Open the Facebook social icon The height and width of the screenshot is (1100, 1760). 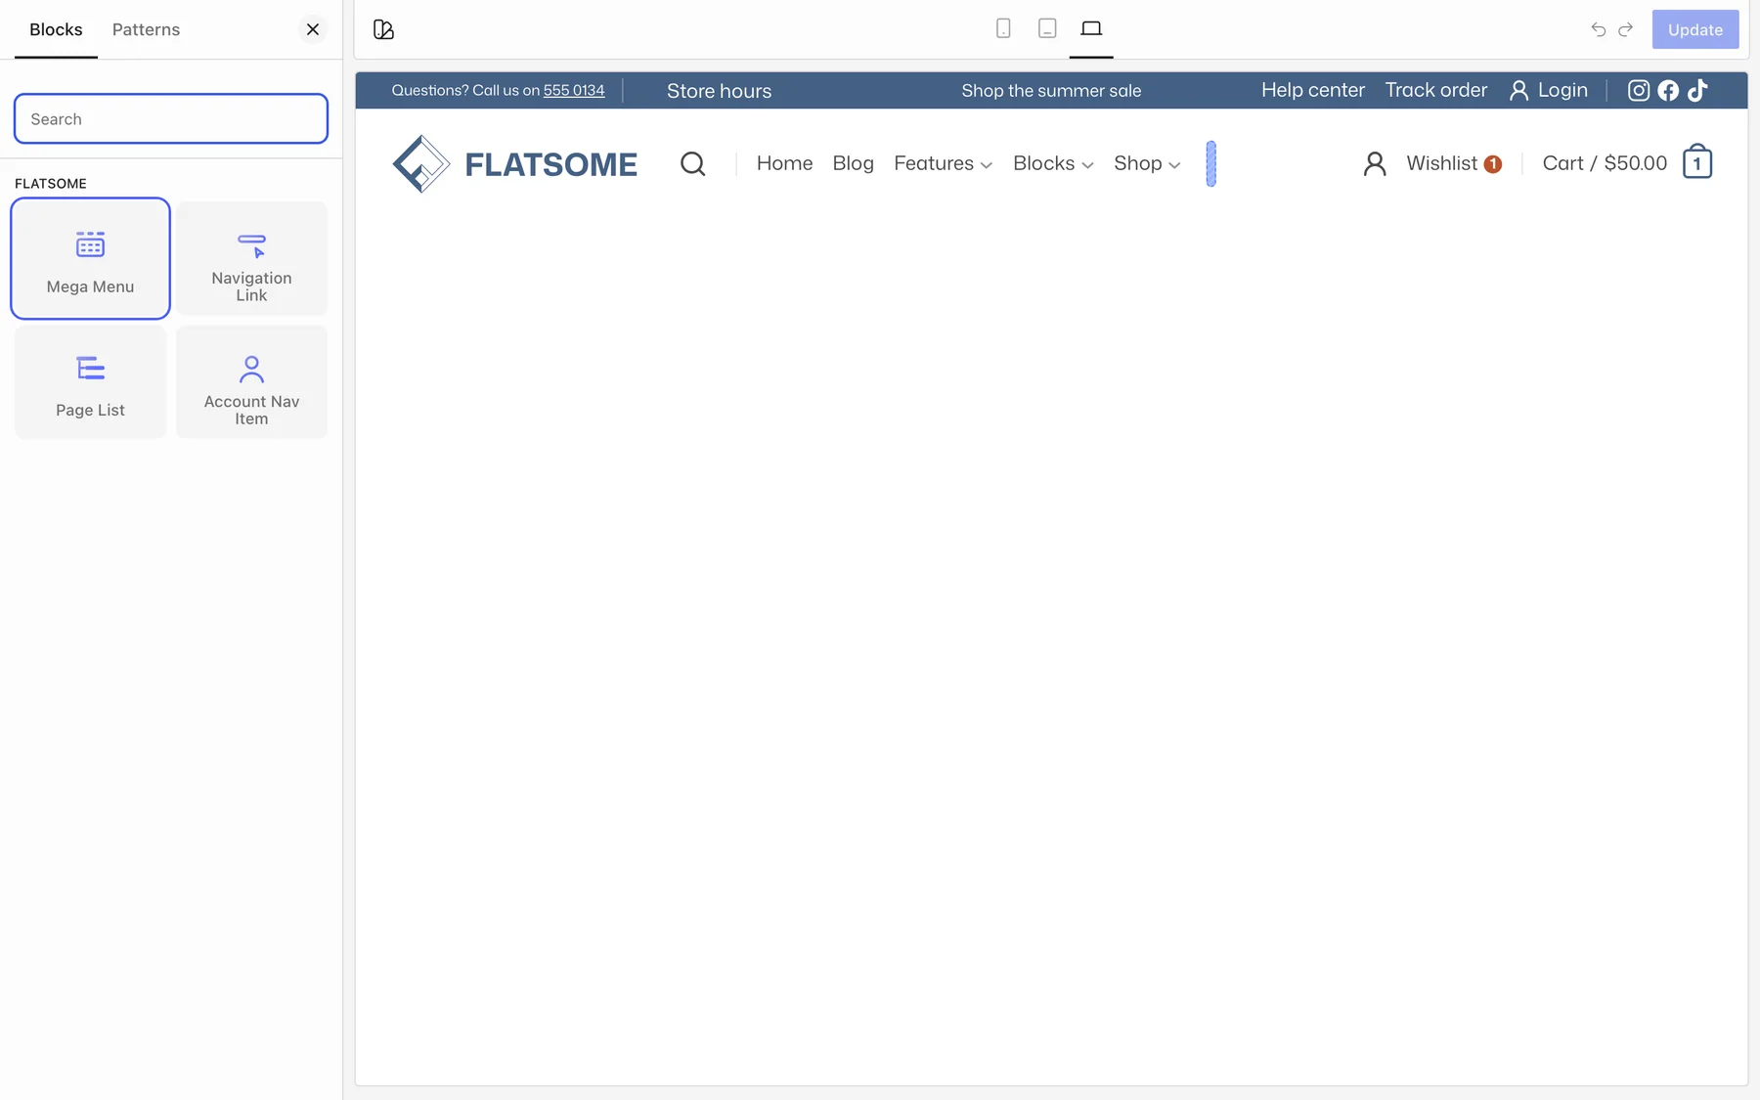pyautogui.click(x=1668, y=90)
